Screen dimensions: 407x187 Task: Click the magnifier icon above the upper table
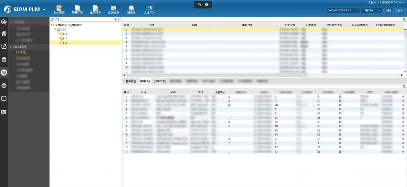coord(404,19)
